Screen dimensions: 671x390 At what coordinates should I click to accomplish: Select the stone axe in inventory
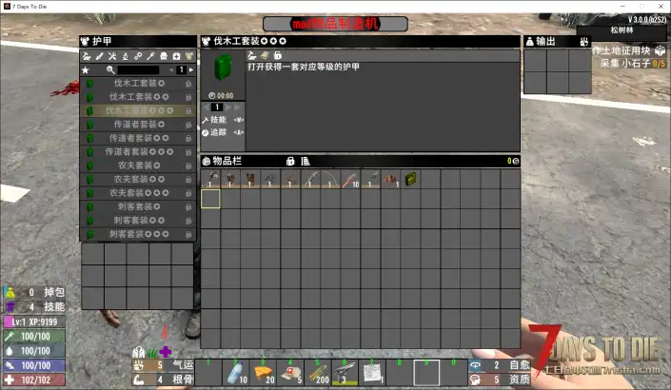pos(210,179)
